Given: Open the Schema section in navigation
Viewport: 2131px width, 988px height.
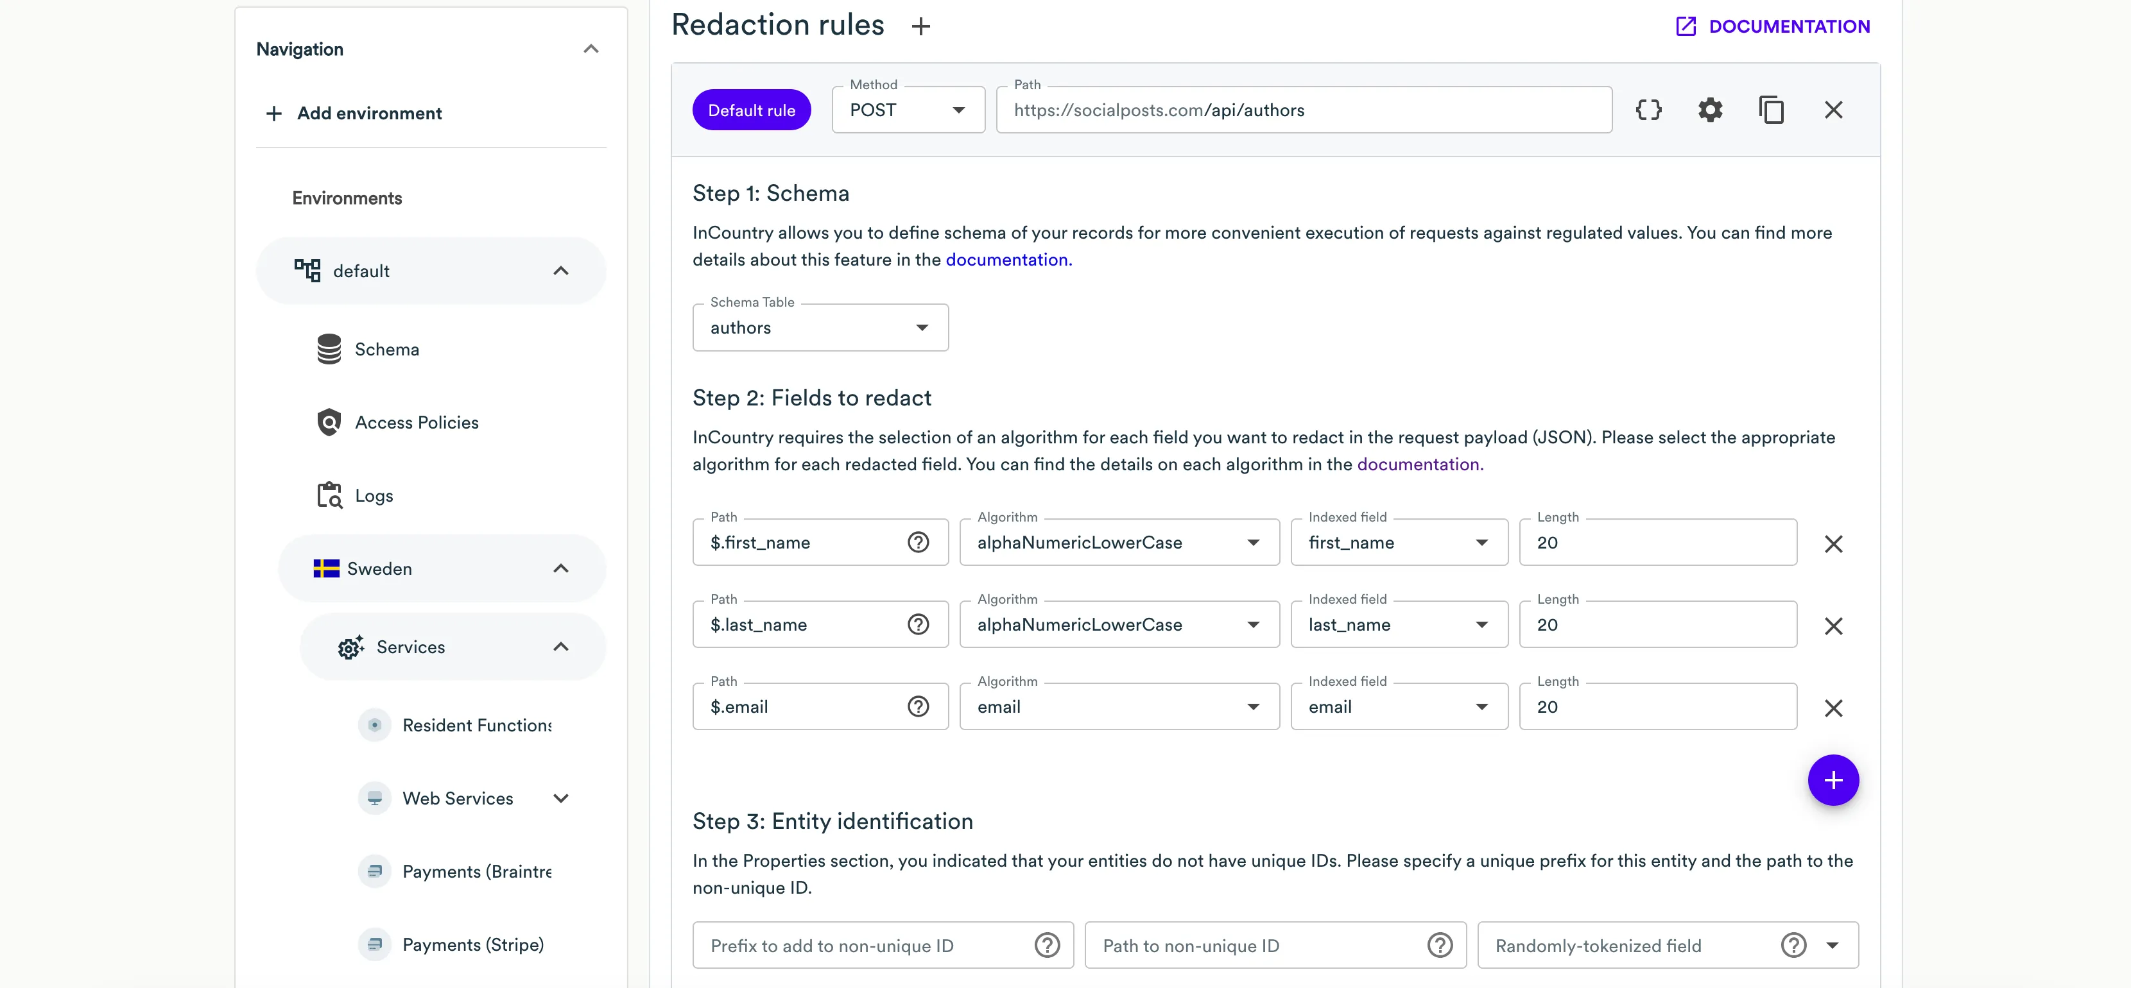Looking at the screenshot, I should pos(386,349).
